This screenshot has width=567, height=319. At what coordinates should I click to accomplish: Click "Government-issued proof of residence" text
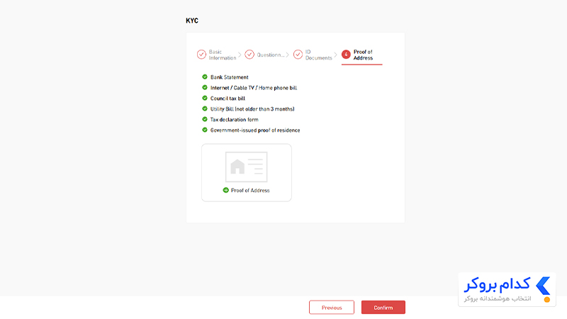click(255, 130)
